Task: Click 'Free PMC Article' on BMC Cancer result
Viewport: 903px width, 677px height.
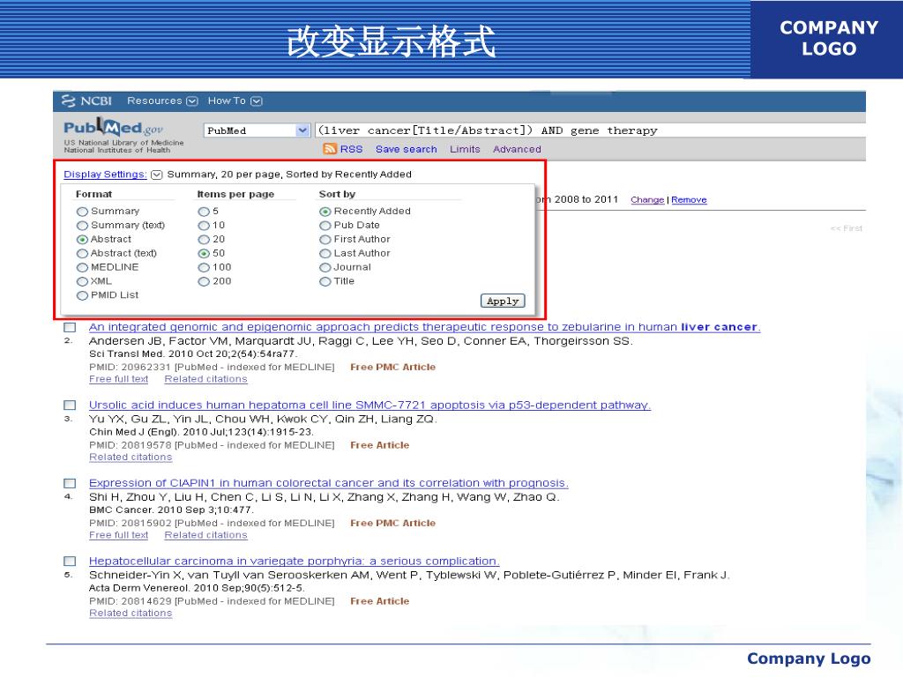Action: 392,524
